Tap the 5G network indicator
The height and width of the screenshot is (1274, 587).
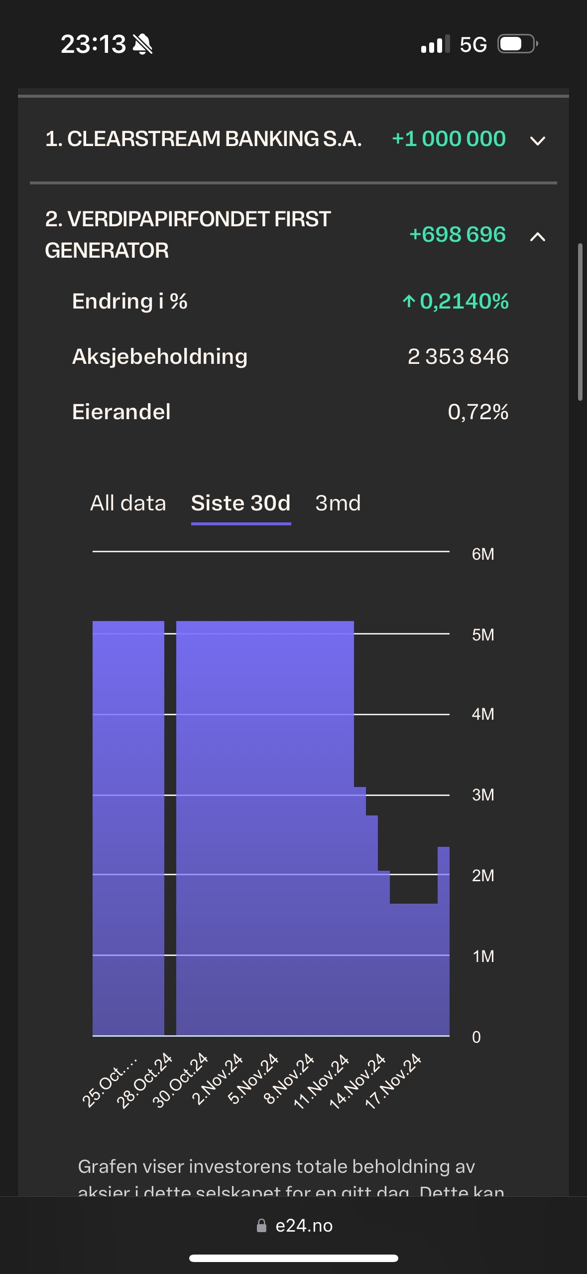pos(473,44)
